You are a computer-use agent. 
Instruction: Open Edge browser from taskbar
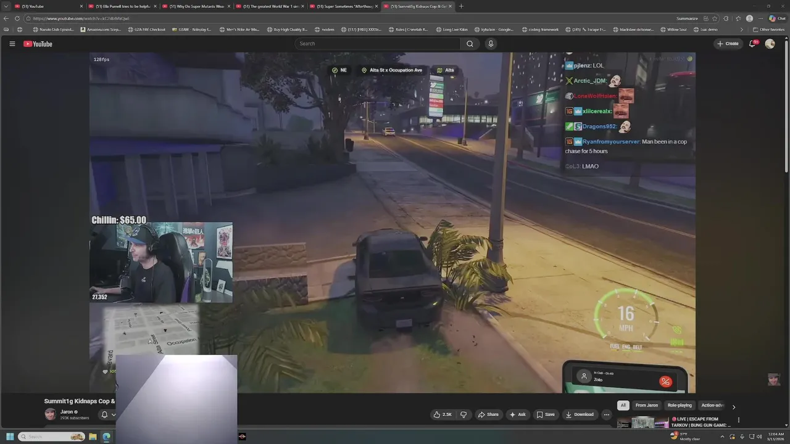(x=106, y=437)
